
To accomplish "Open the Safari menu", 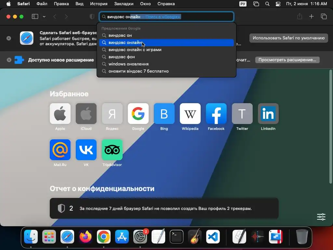I will pyautogui.click(x=23, y=4).
